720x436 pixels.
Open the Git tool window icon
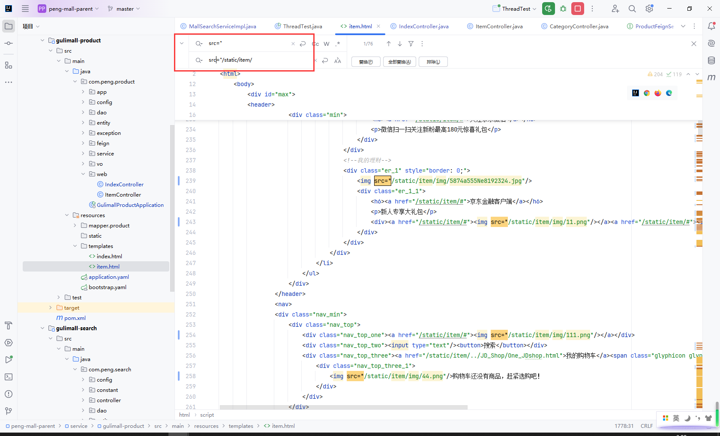(9, 411)
